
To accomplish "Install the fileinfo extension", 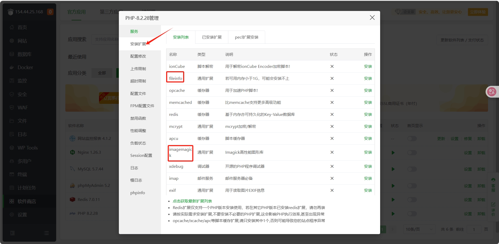I will [x=368, y=79].
